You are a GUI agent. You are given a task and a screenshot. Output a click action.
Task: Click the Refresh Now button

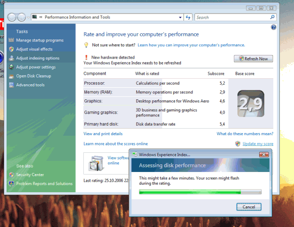[x=253, y=59]
